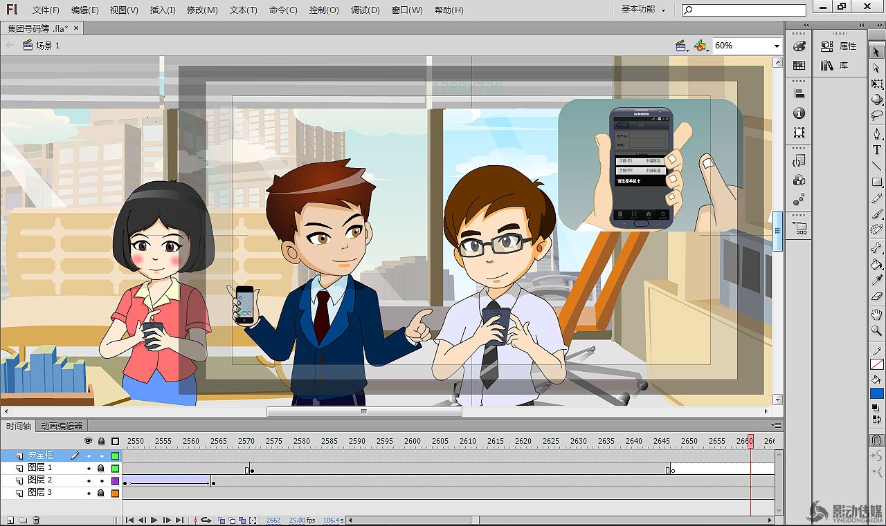Click the blue fill color swatch
Screen dimensions: 886x526
pyautogui.click(x=877, y=393)
